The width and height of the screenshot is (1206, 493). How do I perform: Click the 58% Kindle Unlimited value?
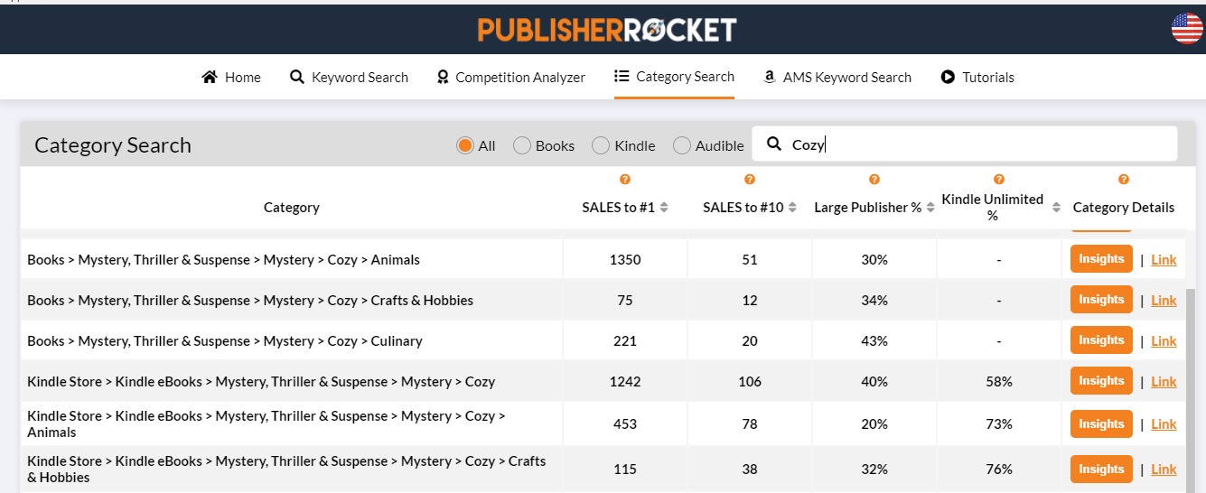[999, 382]
